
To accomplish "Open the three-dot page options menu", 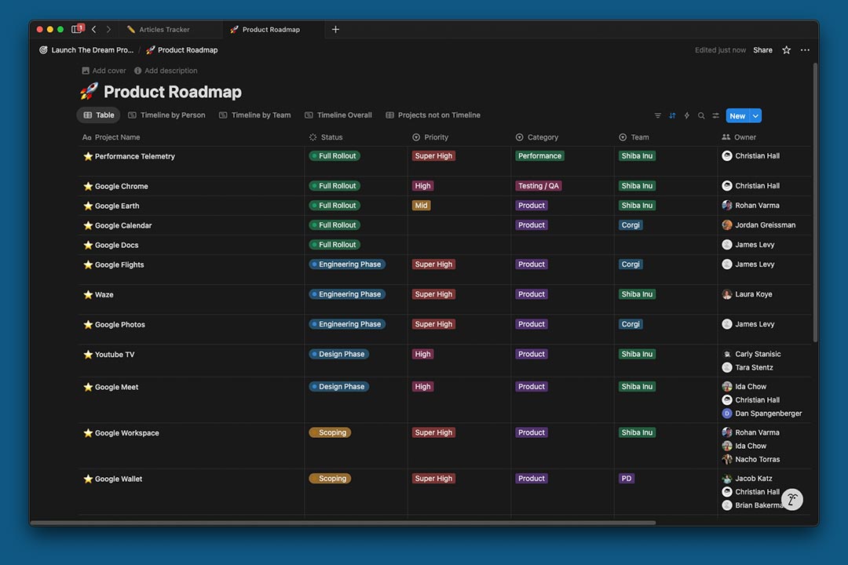I will pos(805,49).
